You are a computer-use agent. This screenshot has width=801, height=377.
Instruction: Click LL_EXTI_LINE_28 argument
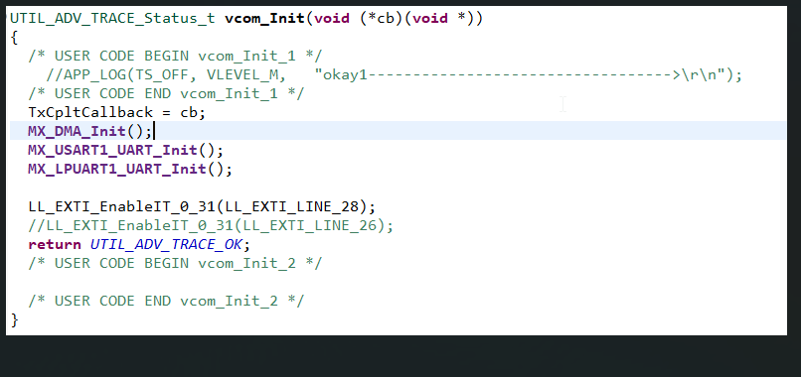(x=292, y=206)
